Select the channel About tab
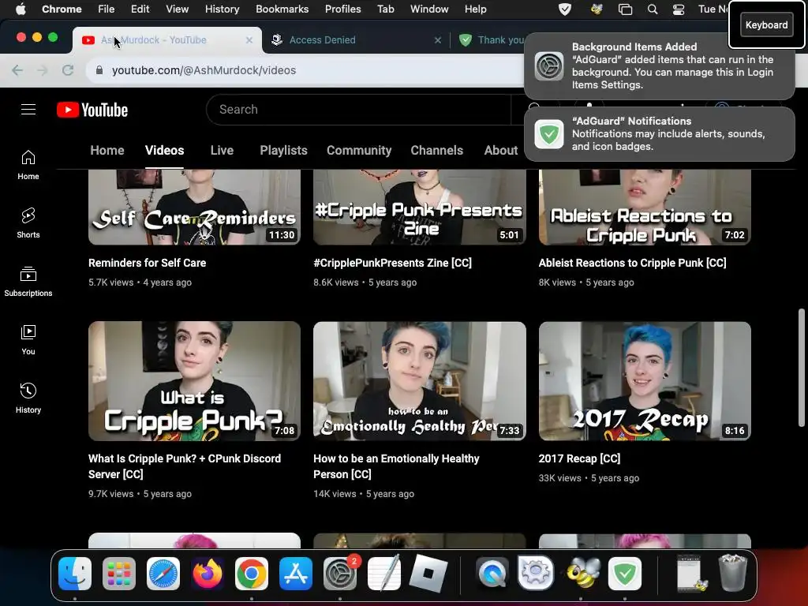The image size is (808, 606). pos(501,151)
